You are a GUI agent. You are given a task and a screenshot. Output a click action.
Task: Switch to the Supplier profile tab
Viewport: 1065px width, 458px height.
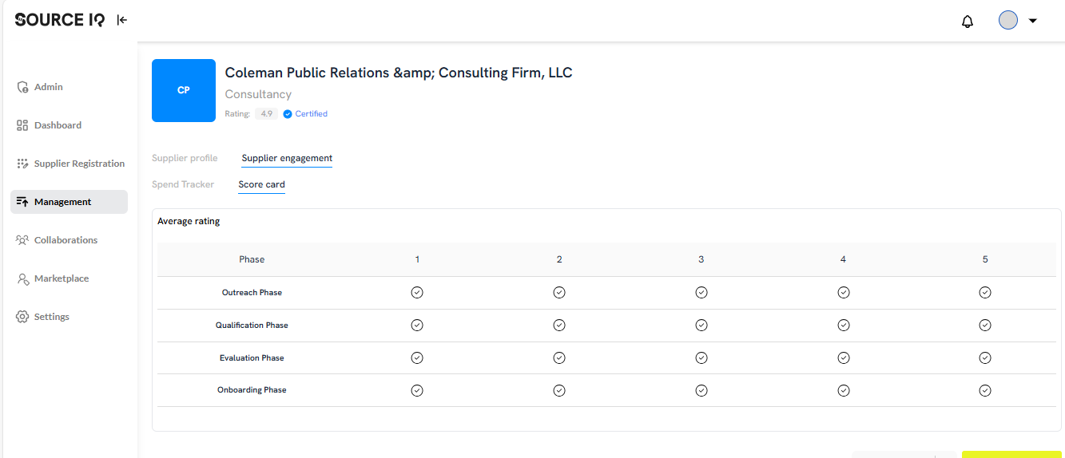(x=185, y=158)
